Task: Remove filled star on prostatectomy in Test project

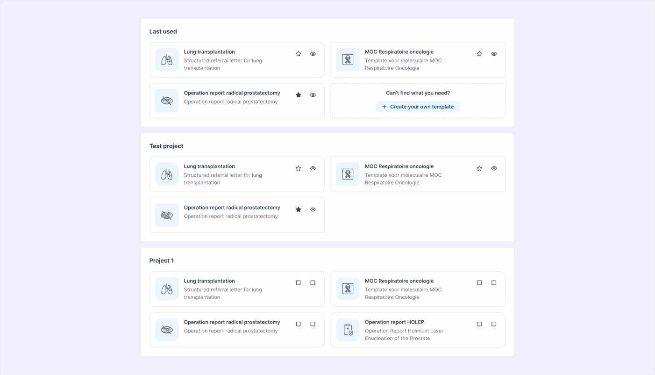Action: coord(299,209)
